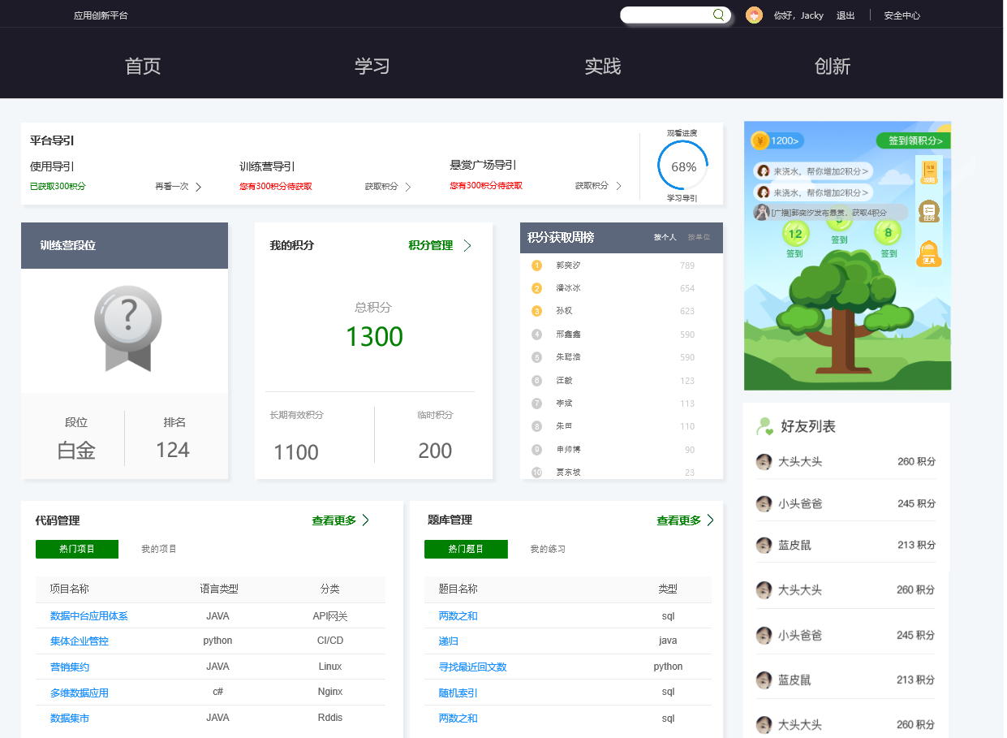
Task: Open the 任务 task list icon
Action: tap(929, 211)
